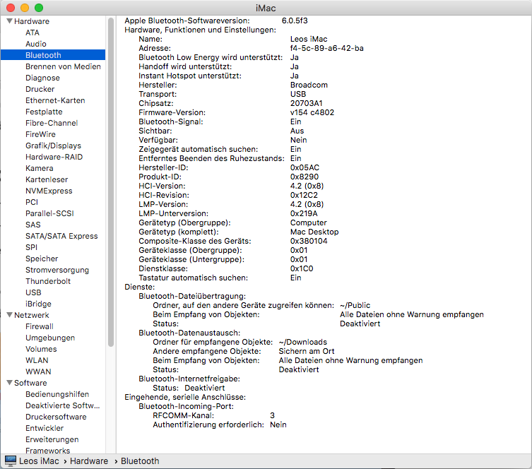Screen dimensions: 532x469
Task: Click the iMac computer icon in path bar
Action: pos(10,461)
